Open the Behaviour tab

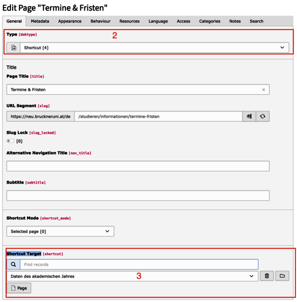point(101,21)
